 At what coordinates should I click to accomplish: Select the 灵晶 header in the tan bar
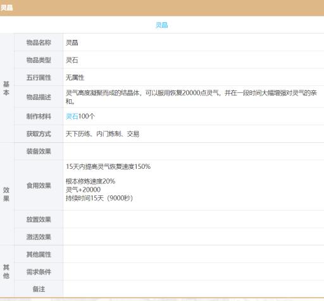[6, 8]
